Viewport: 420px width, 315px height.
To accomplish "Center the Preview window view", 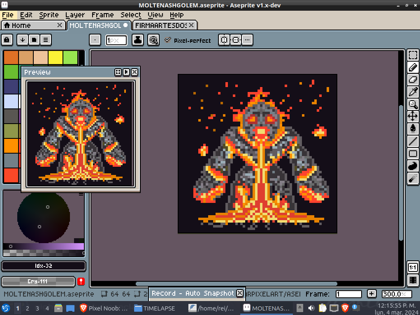I will pos(118,72).
